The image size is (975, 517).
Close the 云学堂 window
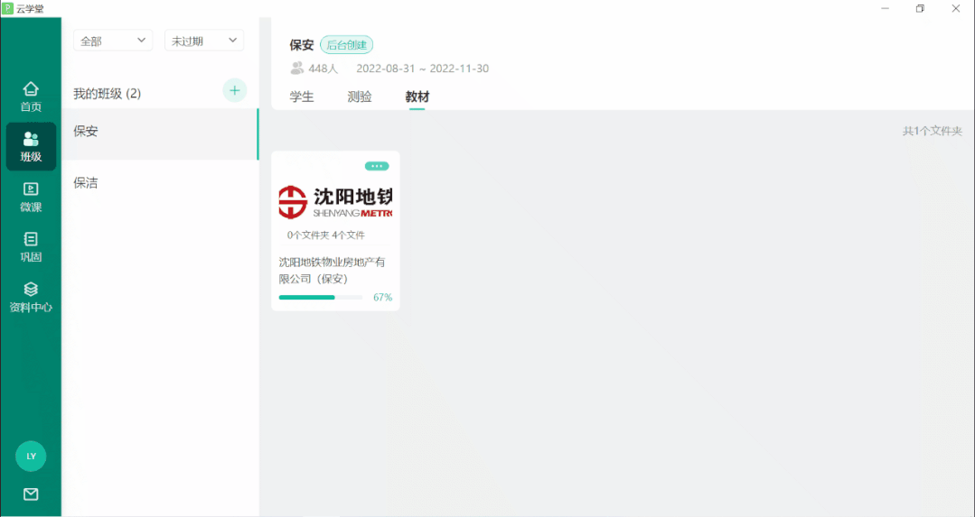(x=956, y=9)
